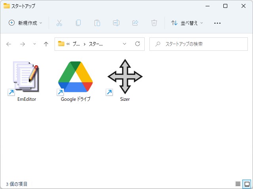Open the address bar history dropdown

click(x=125, y=44)
